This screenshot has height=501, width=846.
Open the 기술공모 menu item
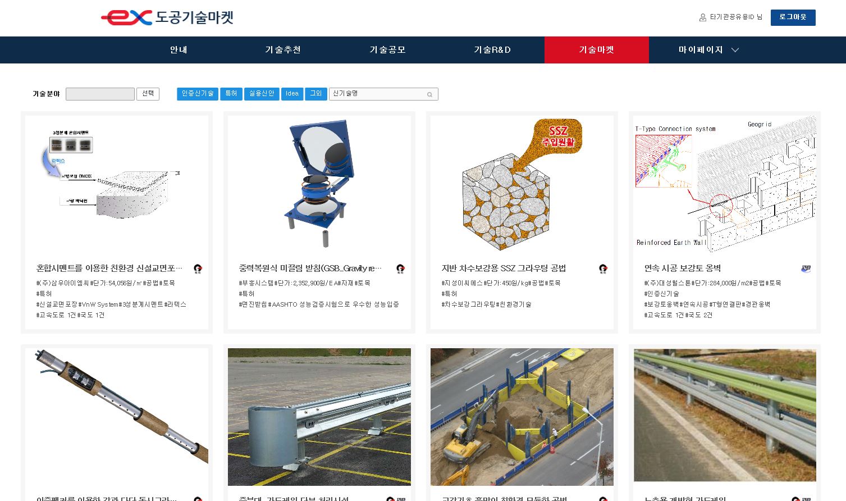click(x=387, y=50)
